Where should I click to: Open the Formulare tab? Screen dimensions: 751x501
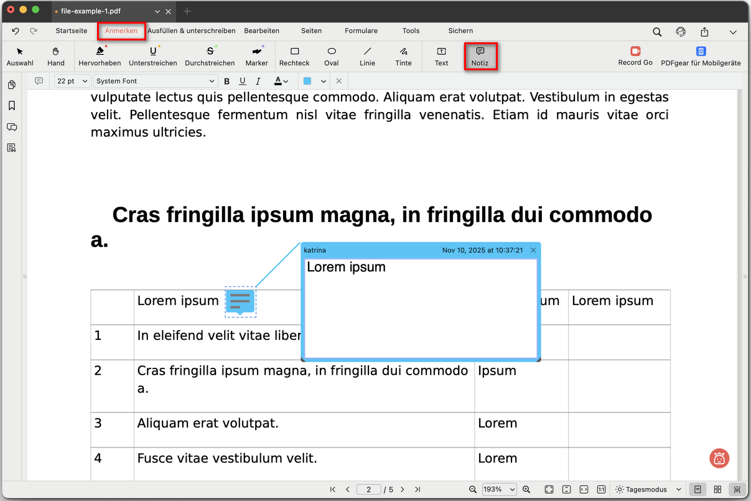(x=361, y=30)
